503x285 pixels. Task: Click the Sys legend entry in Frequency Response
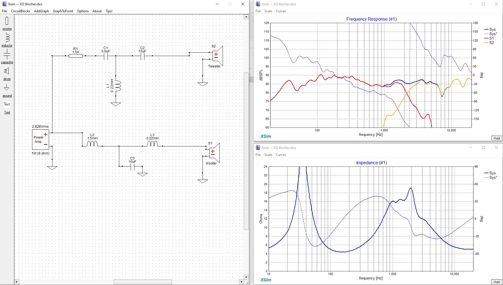(x=490, y=29)
